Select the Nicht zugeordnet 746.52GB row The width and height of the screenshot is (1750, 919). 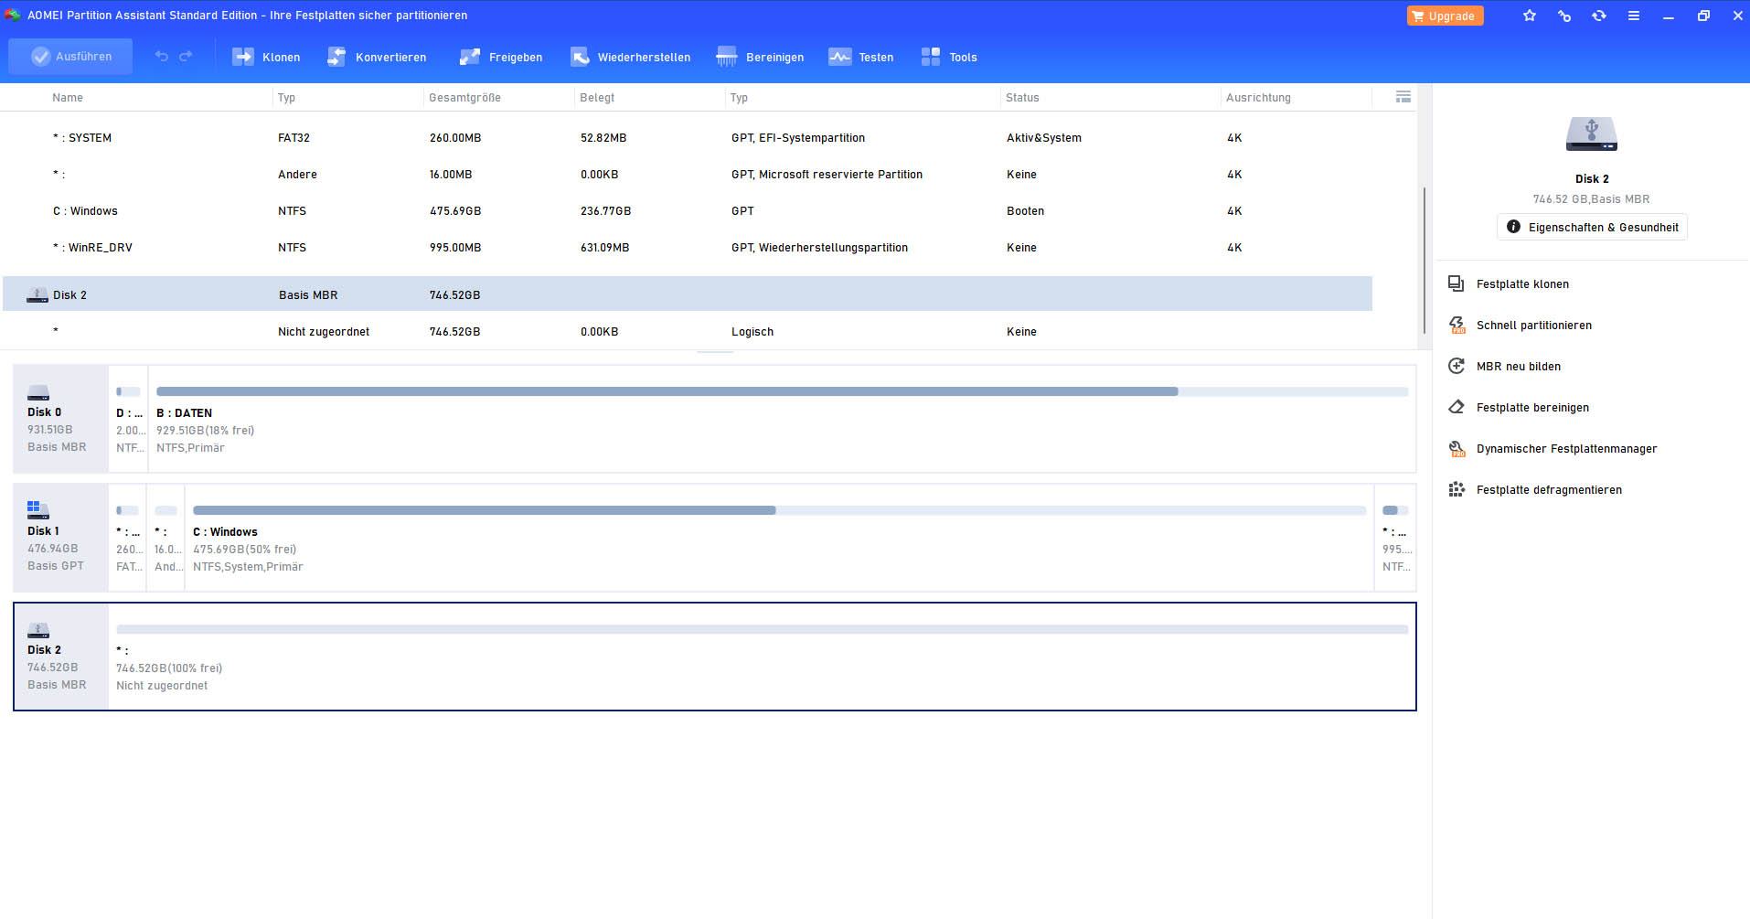pos(688,332)
